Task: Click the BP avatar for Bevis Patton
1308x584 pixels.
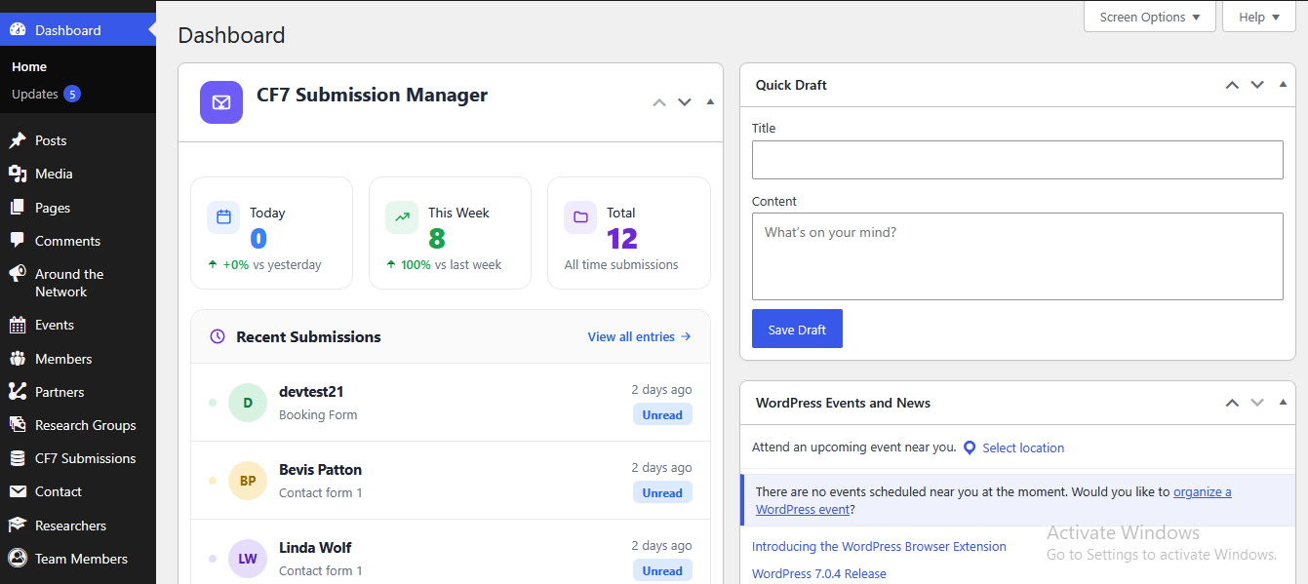Action: 248,481
